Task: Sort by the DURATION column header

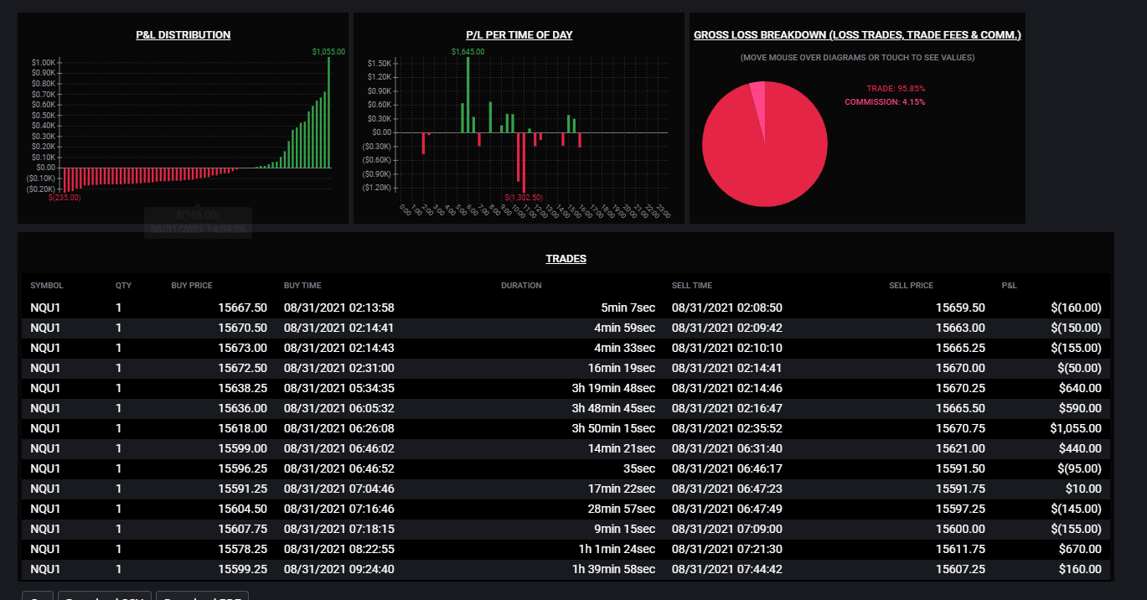Action: tap(521, 286)
